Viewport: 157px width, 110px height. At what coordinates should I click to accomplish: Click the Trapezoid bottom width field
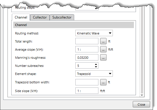point(87,82)
